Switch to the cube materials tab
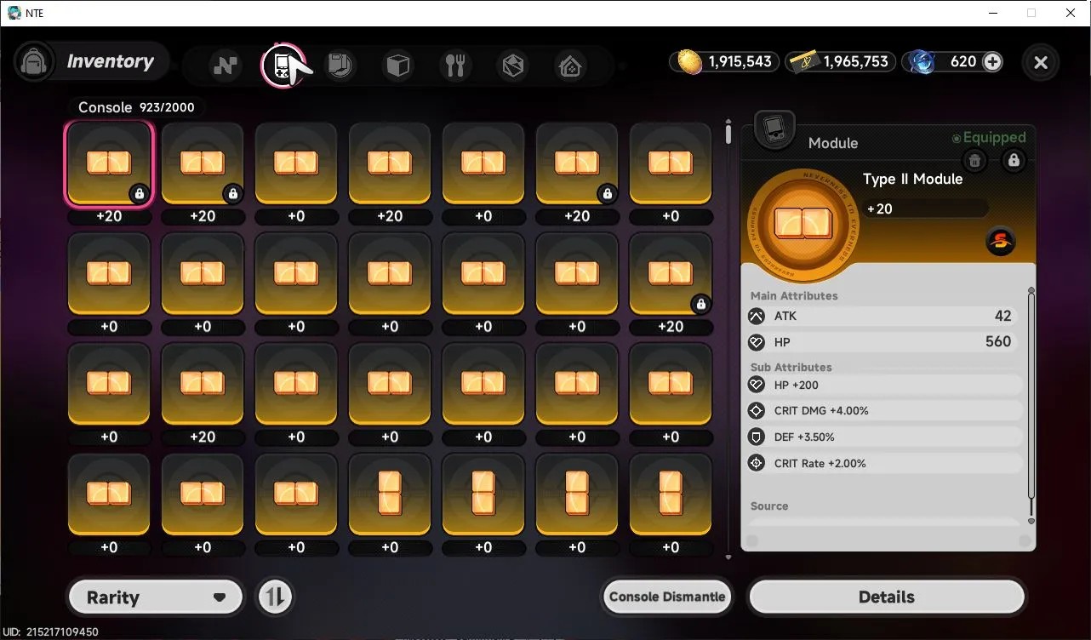The height and width of the screenshot is (640, 1091). [397, 65]
